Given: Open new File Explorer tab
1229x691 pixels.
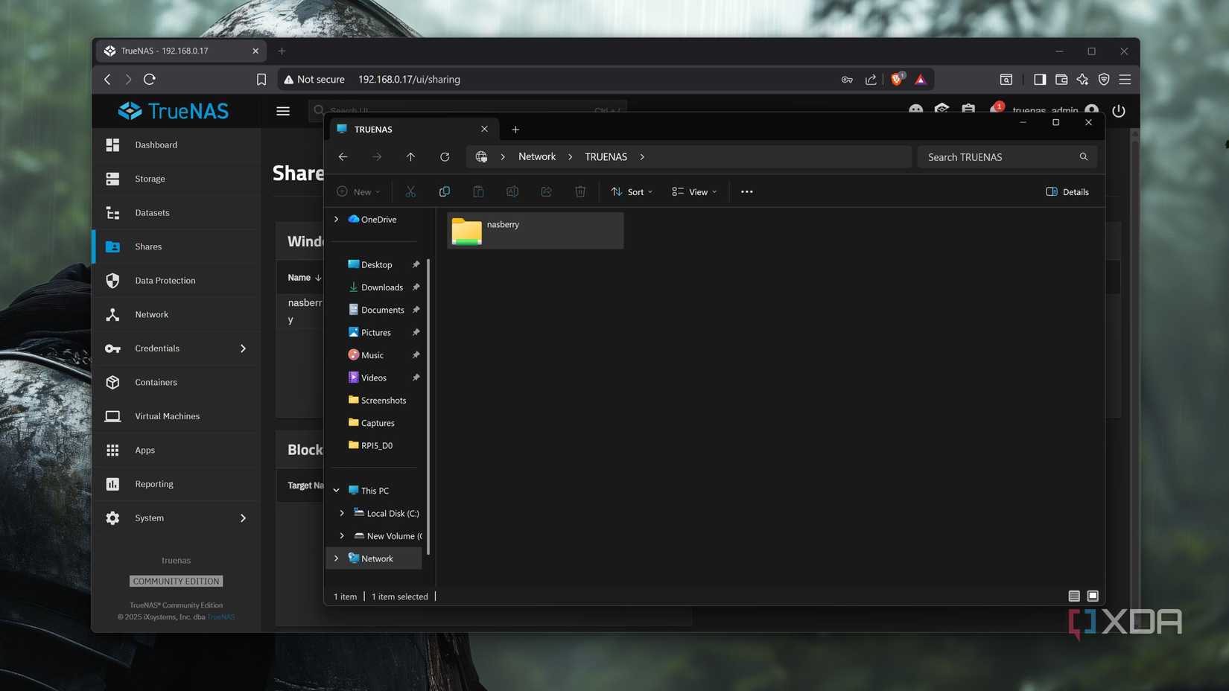Looking at the screenshot, I should (515, 130).
